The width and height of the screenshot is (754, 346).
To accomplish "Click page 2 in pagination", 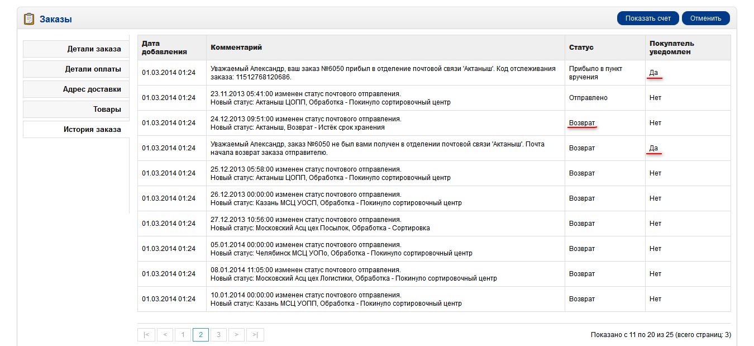I will coord(201,335).
